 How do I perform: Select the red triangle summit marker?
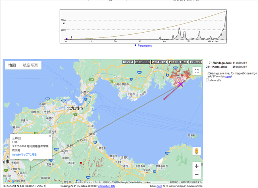coord(81,163)
